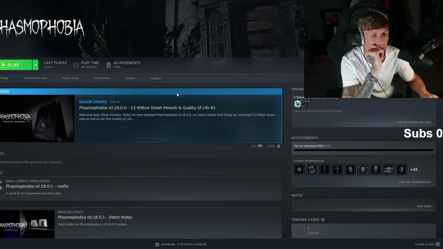
Task: Click the "Locked Achievements" label
Action: [309, 161]
